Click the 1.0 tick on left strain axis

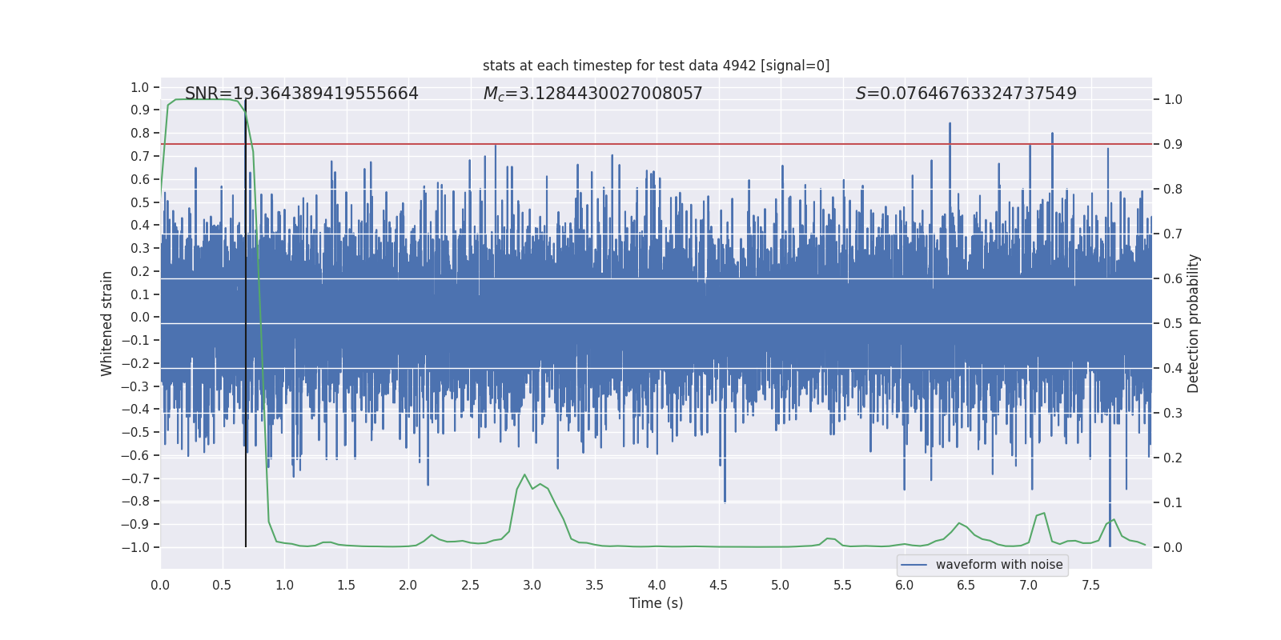pos(140,87)
